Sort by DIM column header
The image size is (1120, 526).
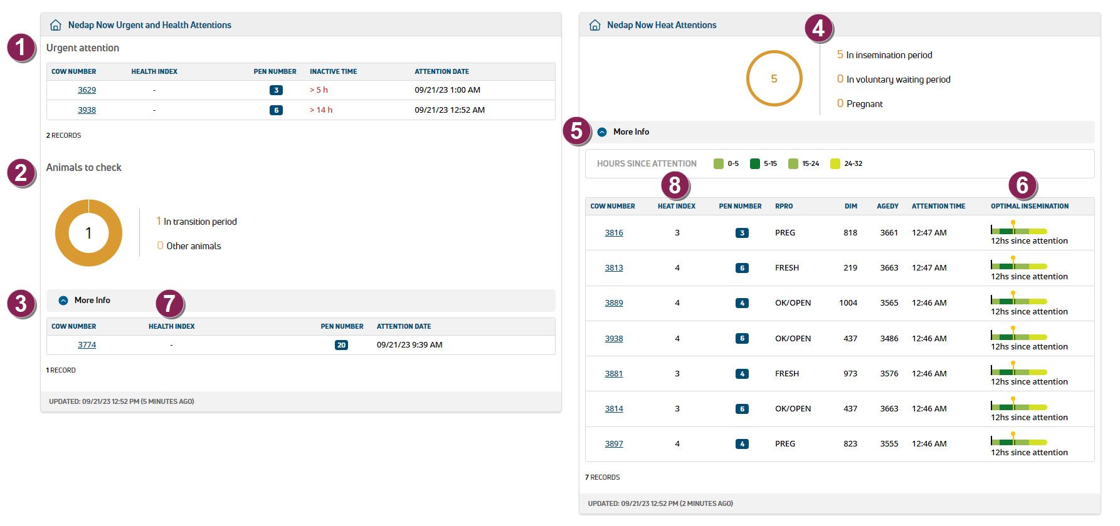[851, 207]
